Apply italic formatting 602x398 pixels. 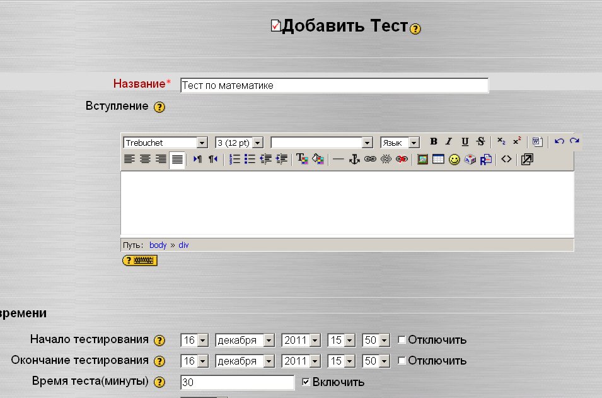coord(448,141)
